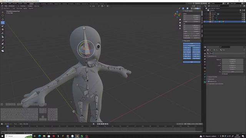Screen dimensions: 246x138
Task: Click the navigation axis gizmo
Action: [x=177, y=15]
